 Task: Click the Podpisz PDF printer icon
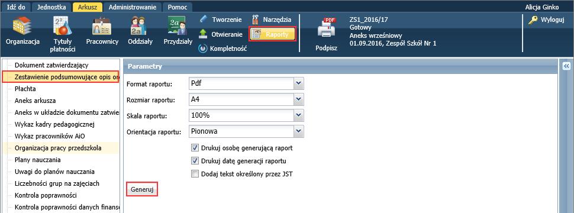point(326,28)
